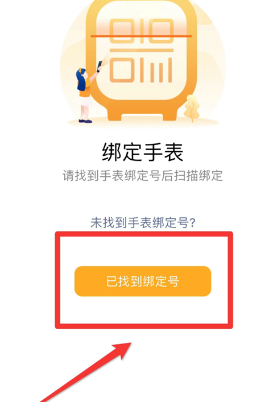Tap the top-right square of the QR code
Image resolution: width=273 pixels, height=402 pixels.
click(x=160, y=30)
